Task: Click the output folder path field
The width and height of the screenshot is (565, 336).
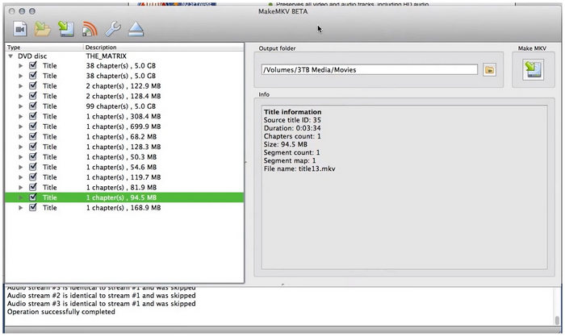Action: click(x=369, y=70)
